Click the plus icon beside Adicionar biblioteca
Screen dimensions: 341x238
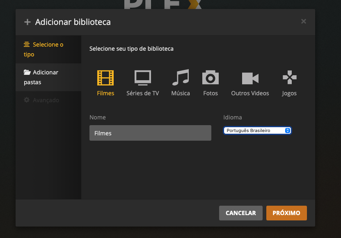click(27, 22)
